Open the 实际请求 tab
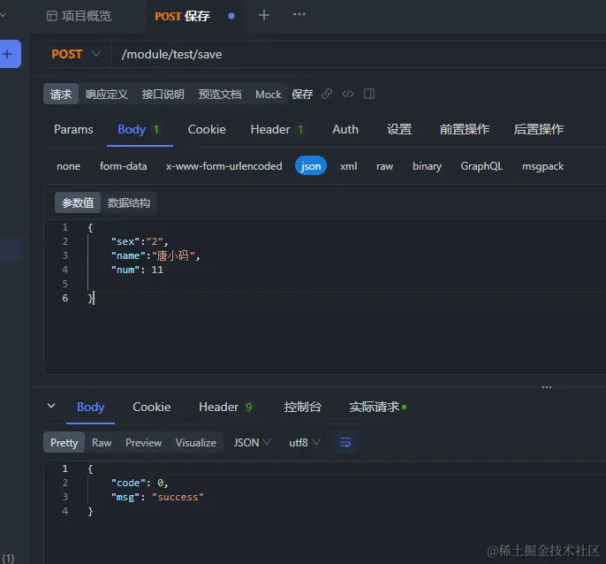The width and height of the screenshot is (606, 564). tap(377, 407)
